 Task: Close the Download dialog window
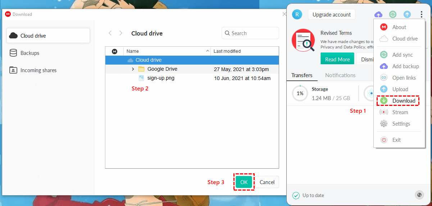284,14
